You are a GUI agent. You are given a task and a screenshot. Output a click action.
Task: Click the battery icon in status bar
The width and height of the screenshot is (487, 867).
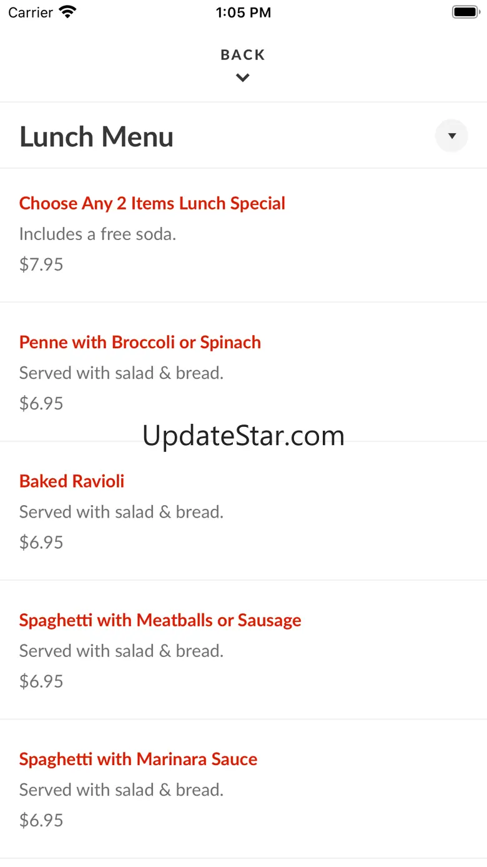click(465, 13)
